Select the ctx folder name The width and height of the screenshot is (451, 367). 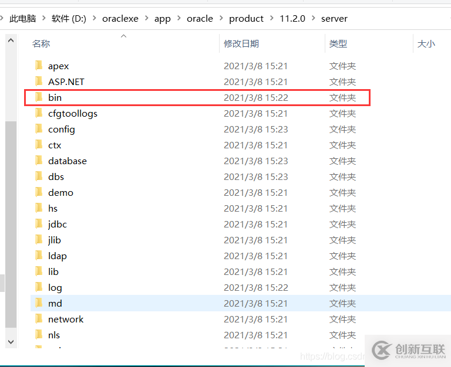pyautogui.click(x=55, y=145)
